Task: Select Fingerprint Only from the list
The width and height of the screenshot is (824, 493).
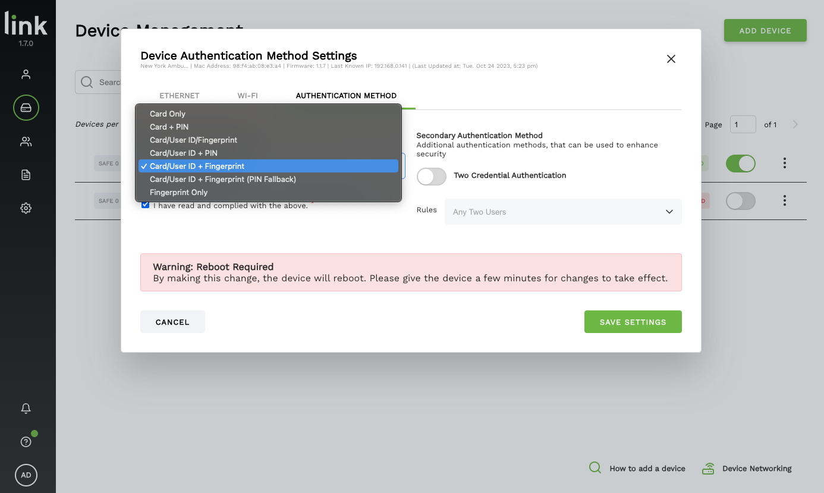Action: (179, 192)
